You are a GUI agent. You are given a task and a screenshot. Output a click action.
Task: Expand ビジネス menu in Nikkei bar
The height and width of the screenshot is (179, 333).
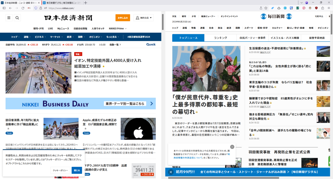pyautogui.click(x=41, y=37)
